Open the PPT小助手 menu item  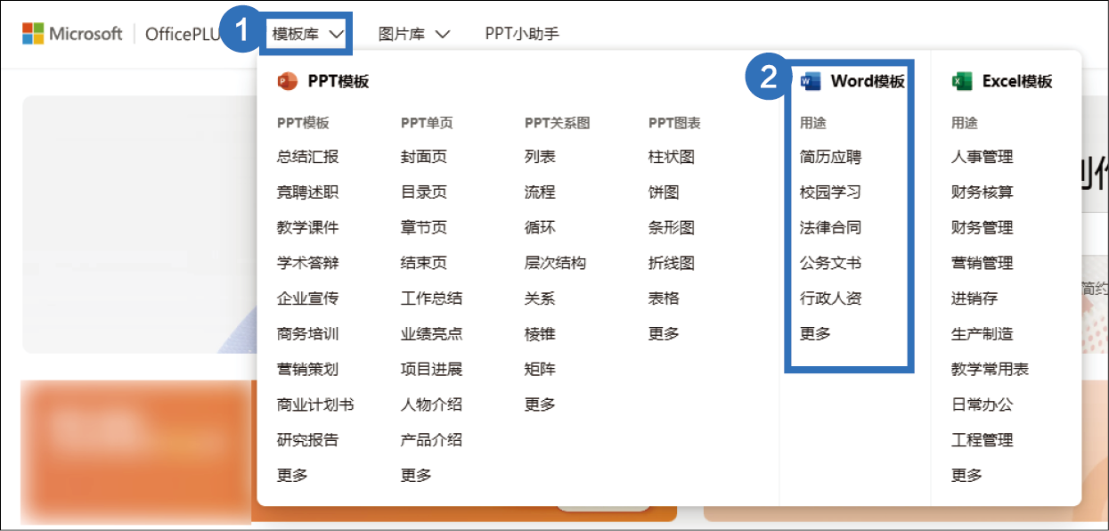[x=522, y=34]
